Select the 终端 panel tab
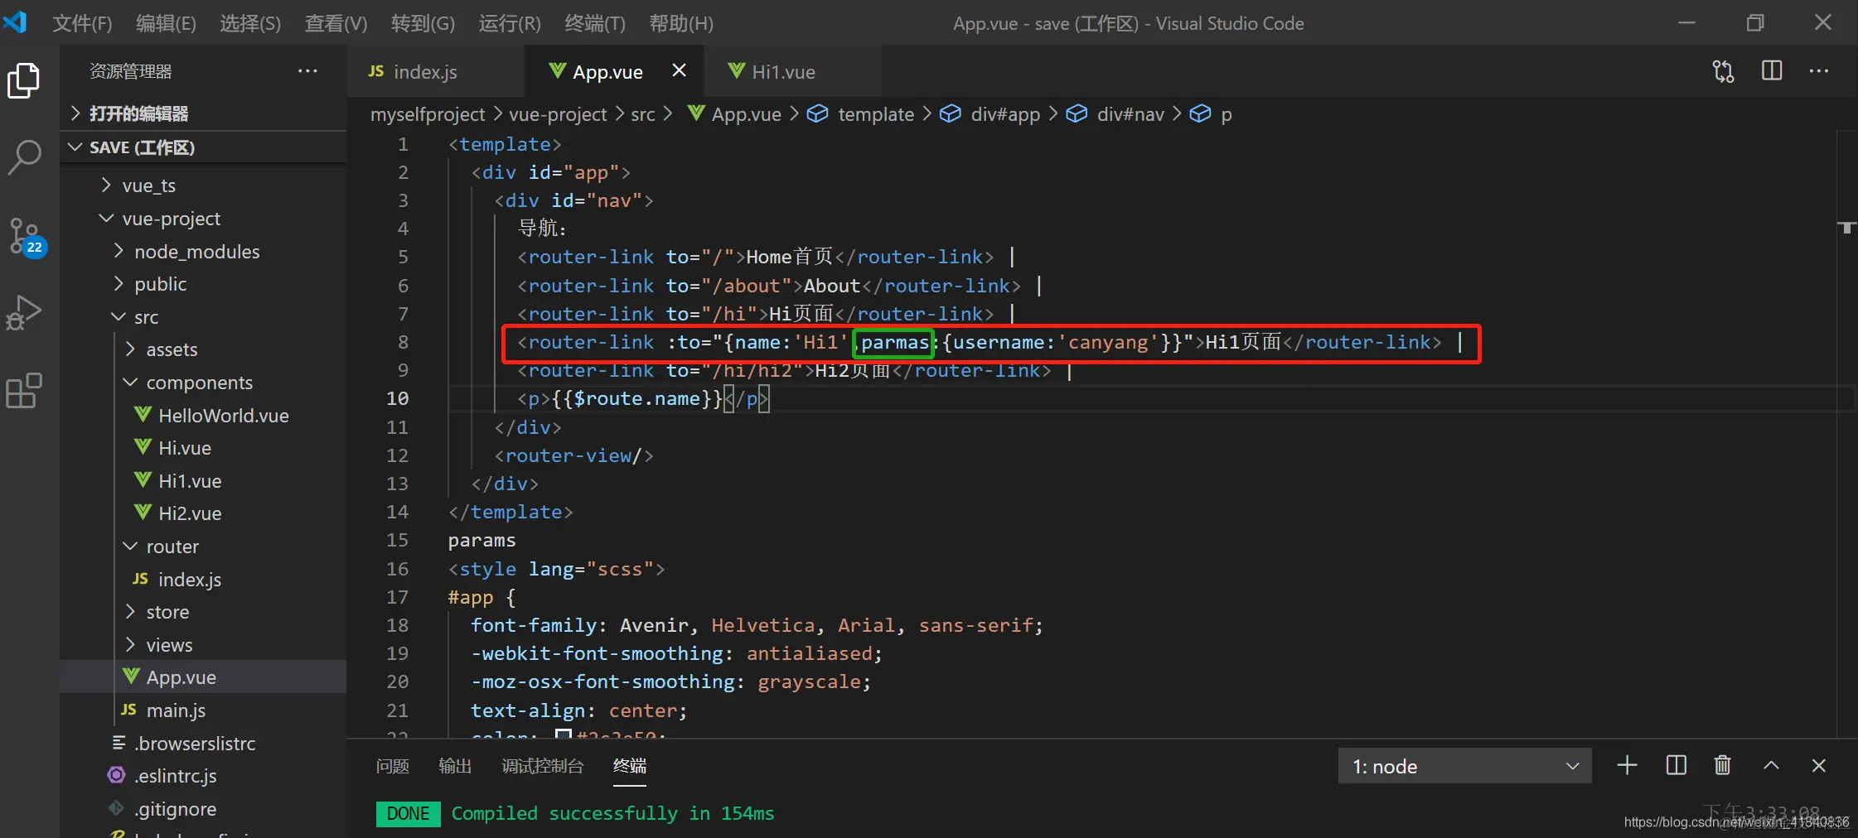This screenshot has height=838, width=1858. (630, 766)
